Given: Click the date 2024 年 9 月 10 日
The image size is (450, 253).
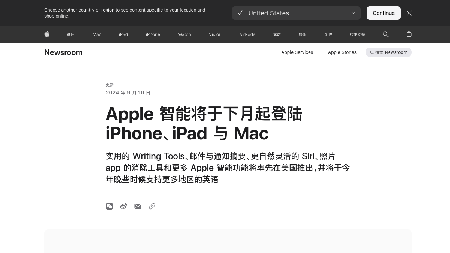Looking at the screenshot, I should click(128, 93).
